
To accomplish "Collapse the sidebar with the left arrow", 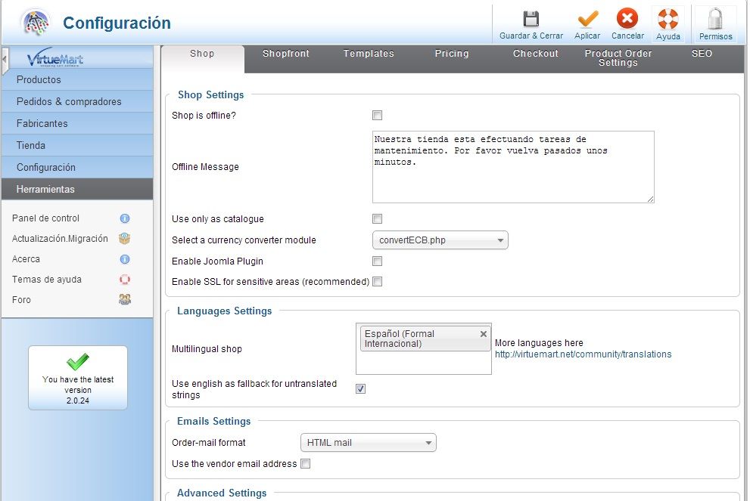I will [x=5, y=60].
